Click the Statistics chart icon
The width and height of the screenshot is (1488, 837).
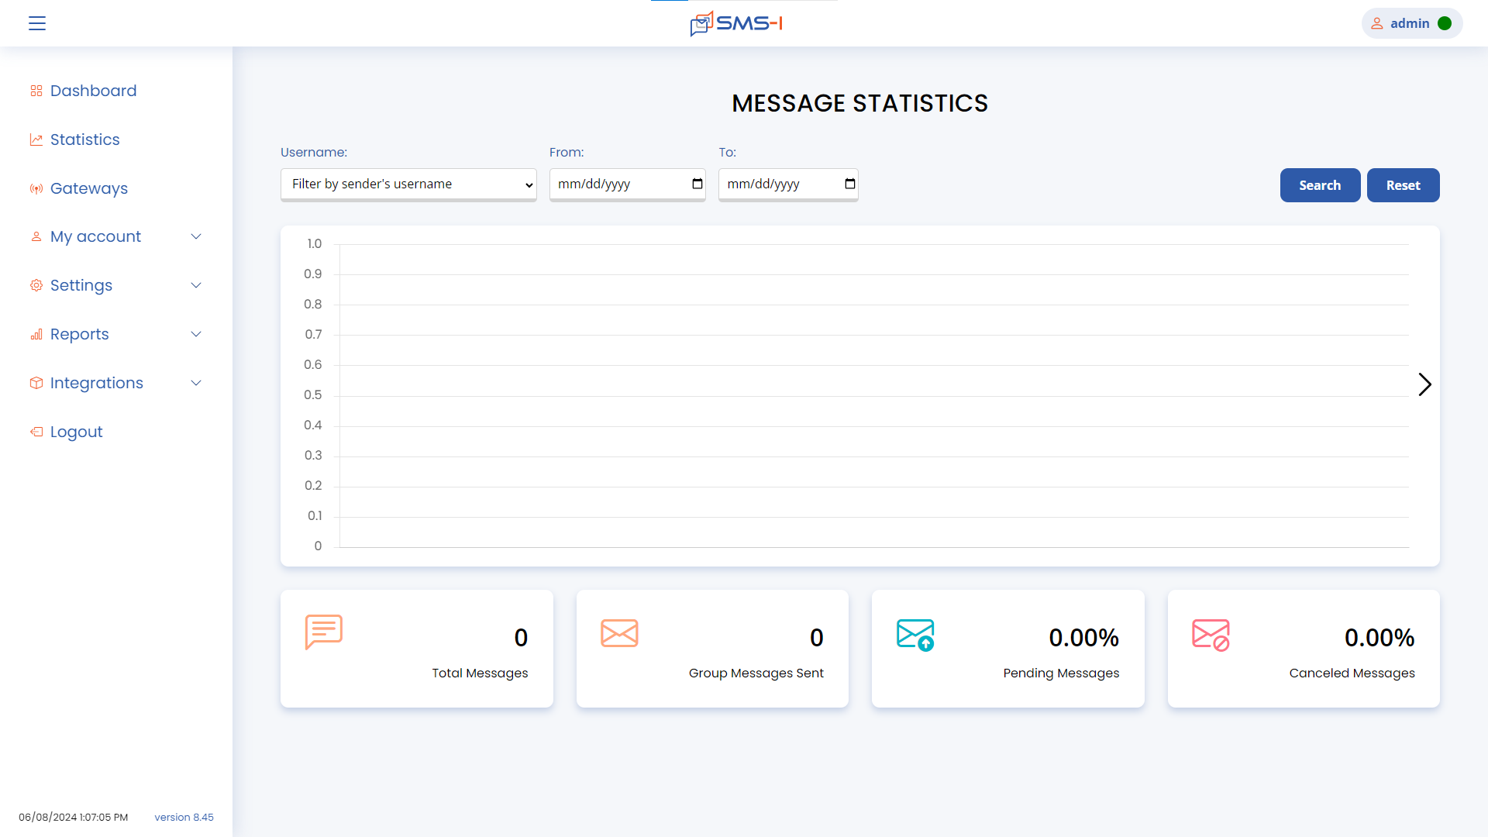click(36, 139)
